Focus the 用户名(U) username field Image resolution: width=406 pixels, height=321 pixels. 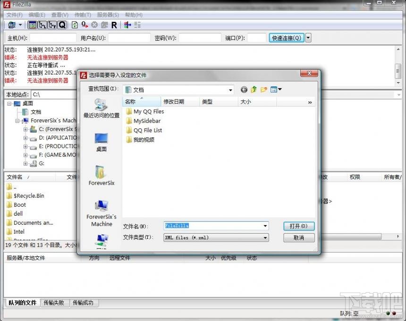(129, 38)
